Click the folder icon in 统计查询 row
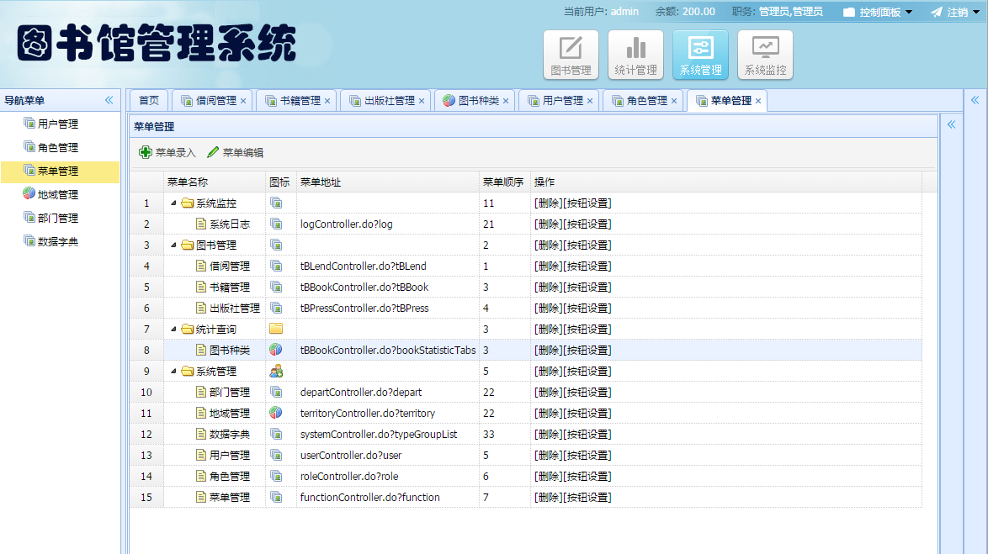The width and height of the screenshot is (988, 554). 276,329
